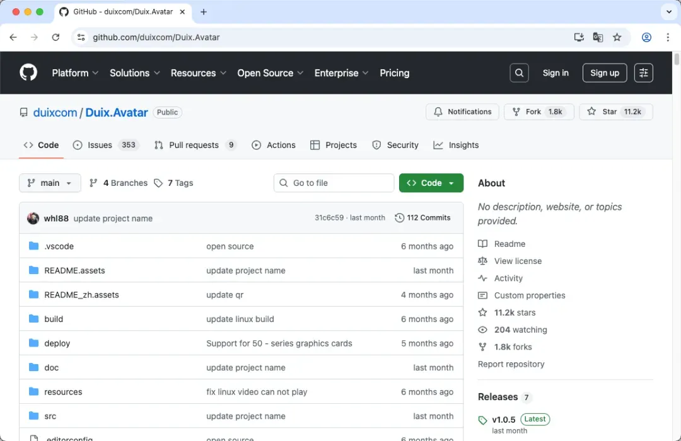
Task: Expand the Platform navigation menu
Action: click(x=75, y=73)
